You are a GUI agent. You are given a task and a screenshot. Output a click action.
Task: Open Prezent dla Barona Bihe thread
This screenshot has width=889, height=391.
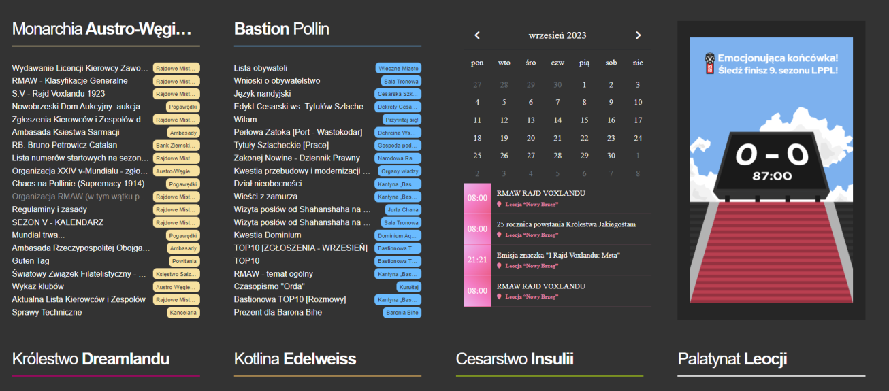[x=278, y=312]
